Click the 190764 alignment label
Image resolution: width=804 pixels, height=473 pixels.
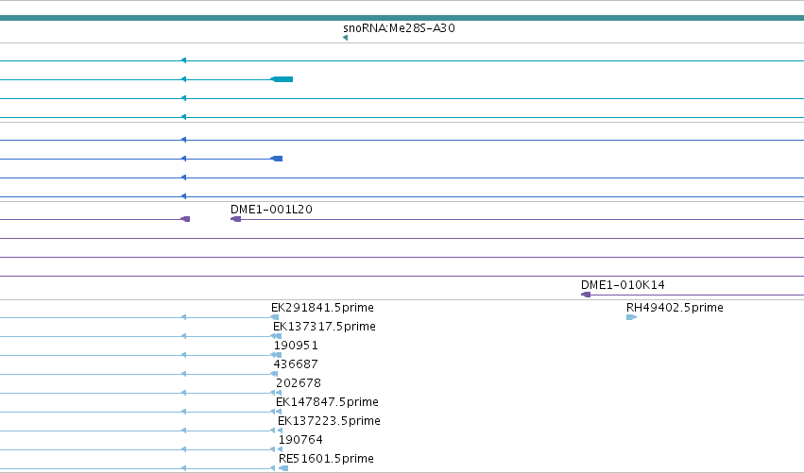point(300,440)
